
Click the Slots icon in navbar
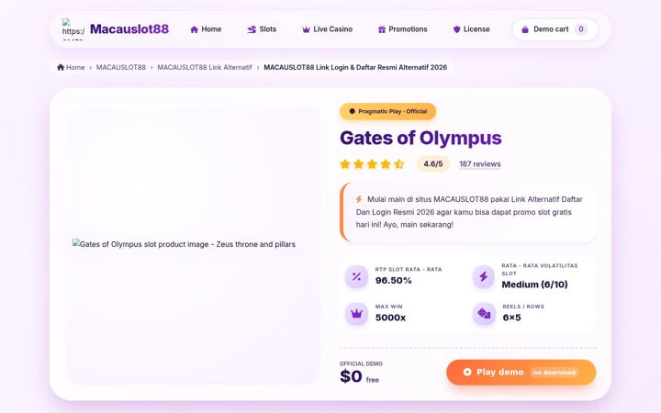(252, 29)
